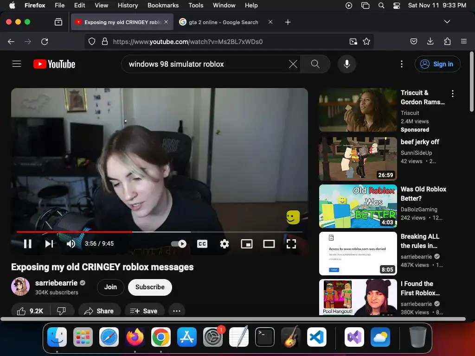475x356 pixels.
Task: Open Spotlight search in menu bar
Action: tap(381, 6)
